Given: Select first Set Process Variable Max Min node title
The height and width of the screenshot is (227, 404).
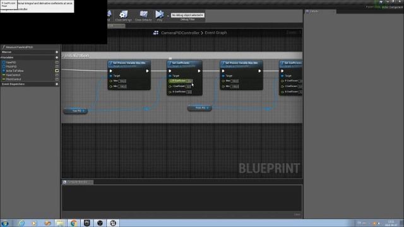Looking at the screenshot, I should pyautogui.click(x=129, y=64).
